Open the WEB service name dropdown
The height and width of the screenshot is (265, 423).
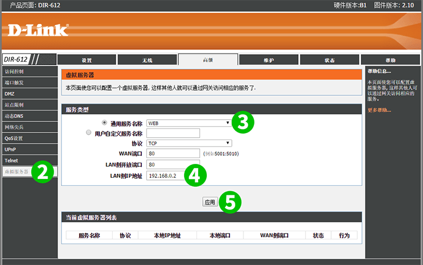pyautogui.click(x=189, y=123)
